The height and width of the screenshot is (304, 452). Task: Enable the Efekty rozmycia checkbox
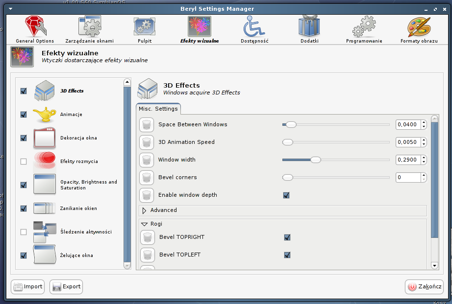(24, 162)
